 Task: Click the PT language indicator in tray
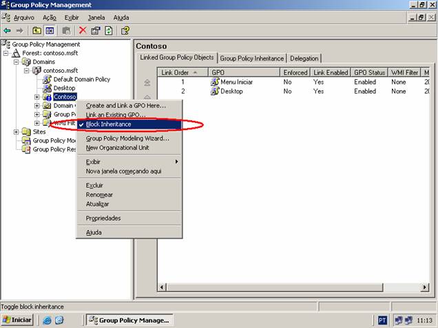click(383, 320)
